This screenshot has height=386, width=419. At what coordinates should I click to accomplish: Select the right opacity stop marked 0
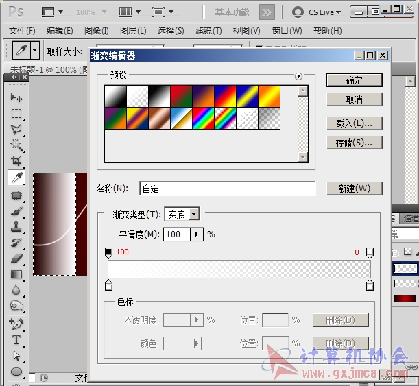[x=370, y=253]
